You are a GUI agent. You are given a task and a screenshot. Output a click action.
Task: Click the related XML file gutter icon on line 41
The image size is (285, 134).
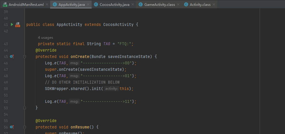[18, 24]
